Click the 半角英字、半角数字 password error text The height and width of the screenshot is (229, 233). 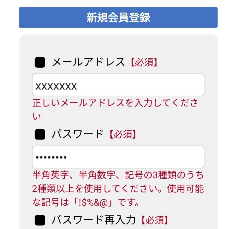72,175
